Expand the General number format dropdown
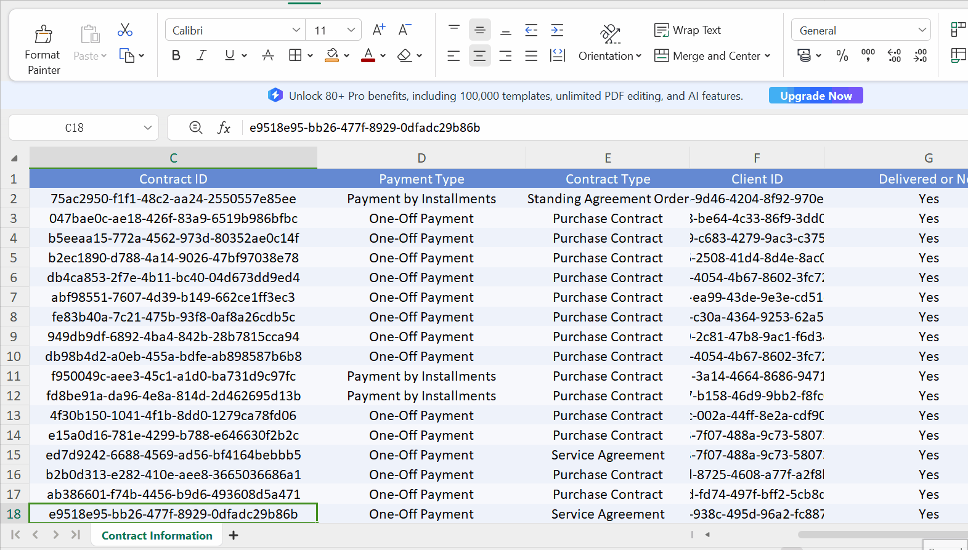This screenshot has width=968, height=550. click(922, 30)
